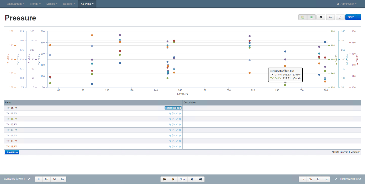Expand the AdminUser account menu
365x184 pixels.
(x=347, y=4)
